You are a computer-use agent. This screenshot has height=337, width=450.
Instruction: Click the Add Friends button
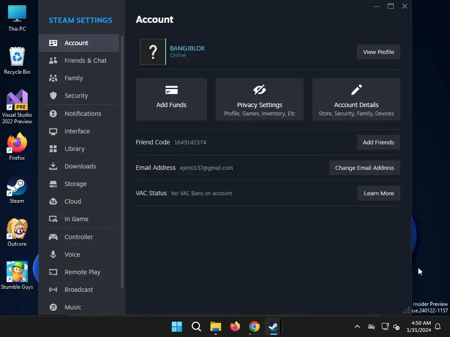tap(378, 142)
